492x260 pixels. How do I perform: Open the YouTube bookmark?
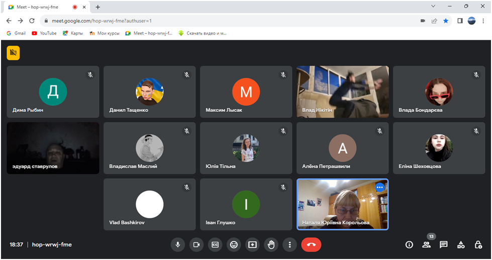pos(44,33)
